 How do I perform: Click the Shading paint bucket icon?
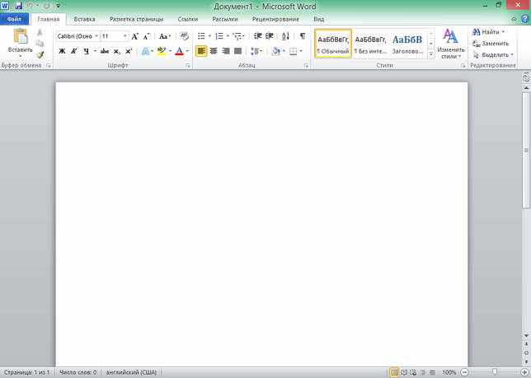tap(276, 51)
